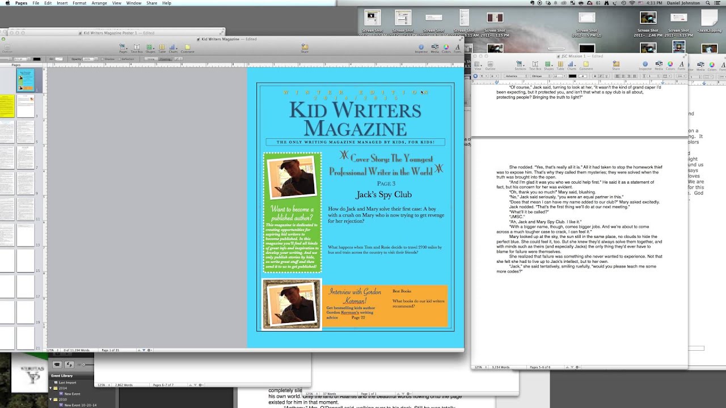Click Share in JSC Mission 1 window
The image size is (726, 408).
(616, 65)
